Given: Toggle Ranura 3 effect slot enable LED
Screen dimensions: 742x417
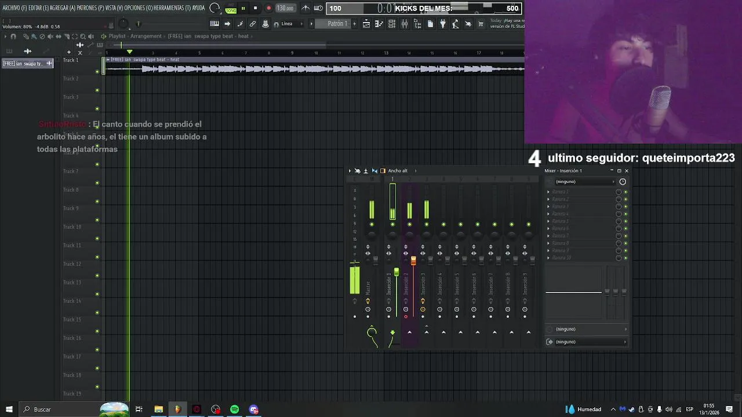Looking at the screenshot, I should coord(625,207).
